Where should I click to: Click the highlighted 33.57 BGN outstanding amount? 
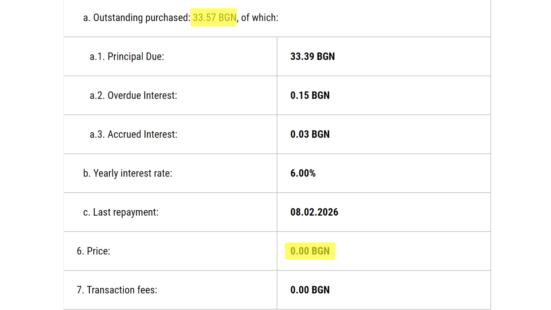214,18
